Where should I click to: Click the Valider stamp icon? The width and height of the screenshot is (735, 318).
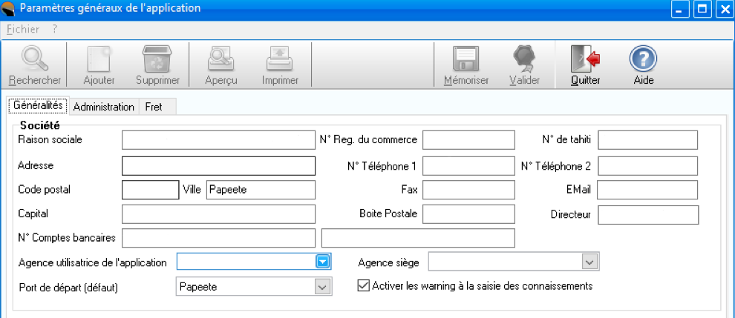click(524, 59)
